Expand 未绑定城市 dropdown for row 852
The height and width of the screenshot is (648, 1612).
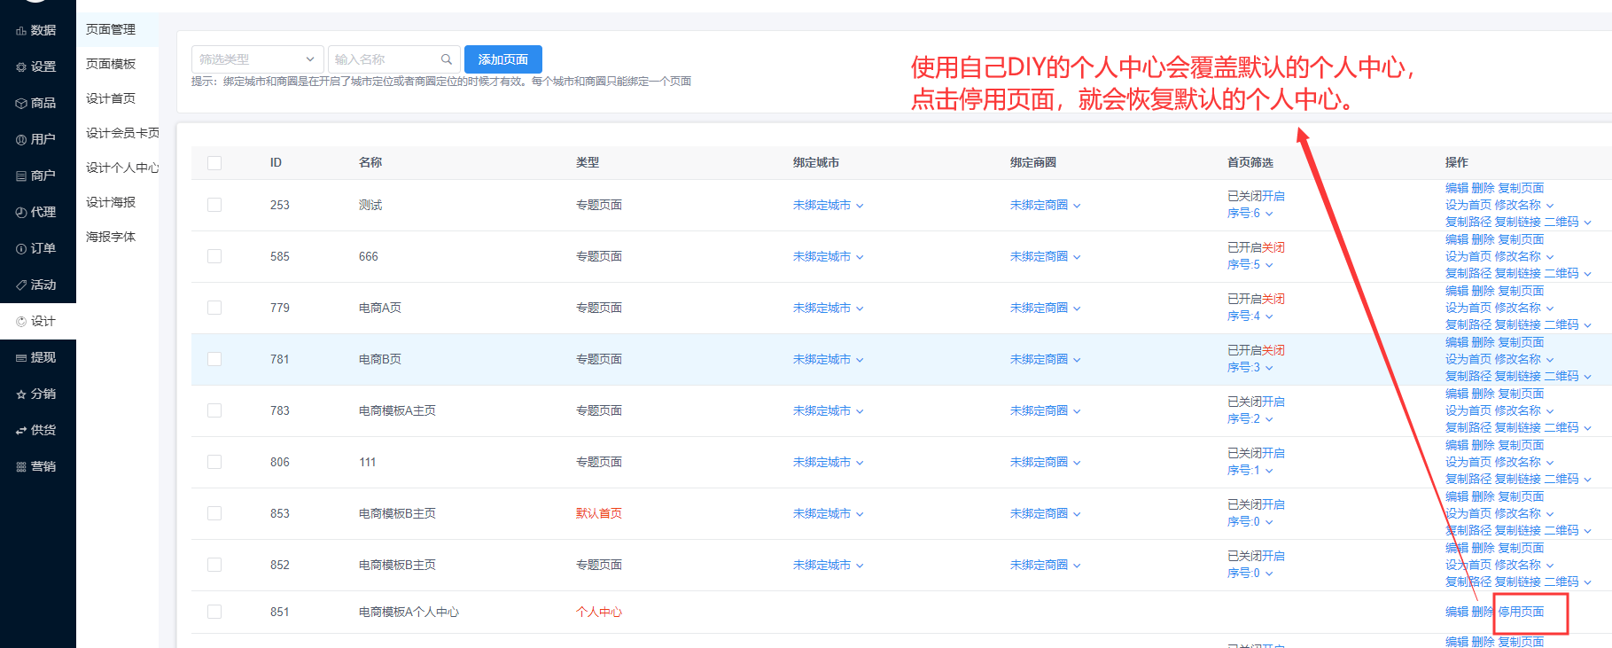pyautogui.click(x=828, y=565)
